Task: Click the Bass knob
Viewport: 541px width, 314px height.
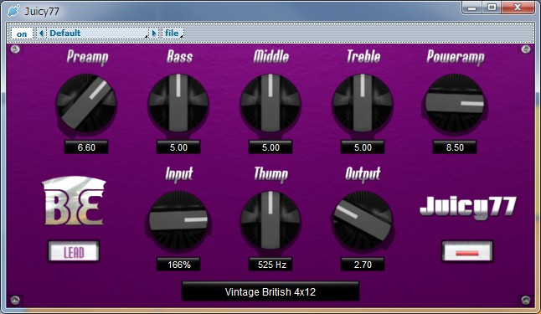Action: pyautogui.click(x=178, y=103)
